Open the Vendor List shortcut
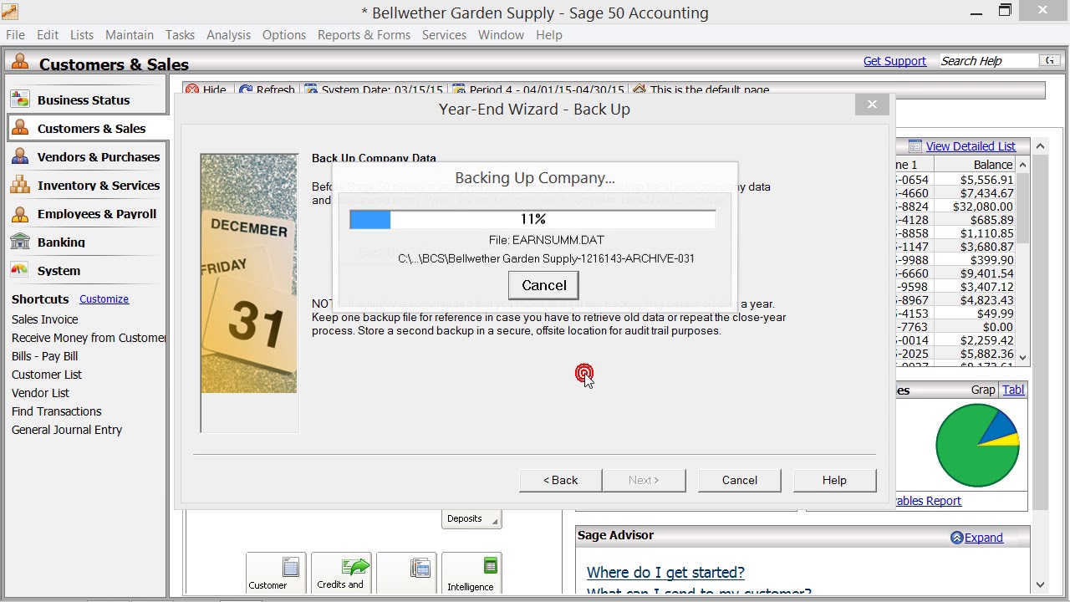The width and height of the screenshot is (1070, 602). [41, 393]
